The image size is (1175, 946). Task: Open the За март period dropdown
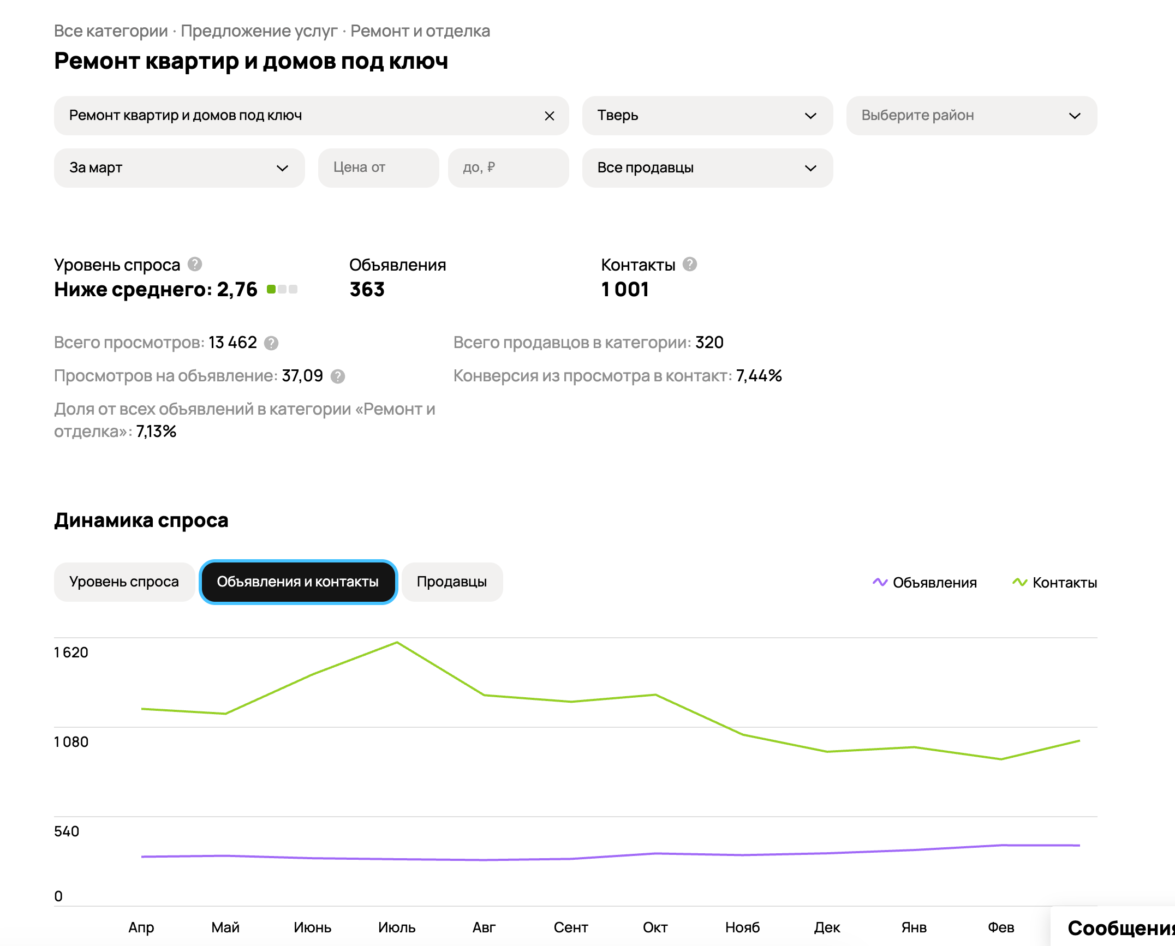point(179,168)
